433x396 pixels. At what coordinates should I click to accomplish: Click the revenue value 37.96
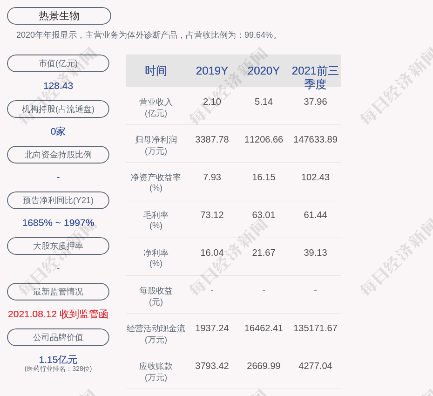(315, 102)
